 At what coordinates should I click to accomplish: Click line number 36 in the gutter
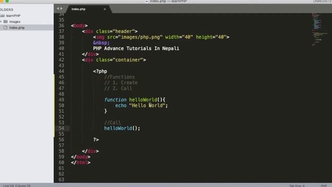(61, 25)
